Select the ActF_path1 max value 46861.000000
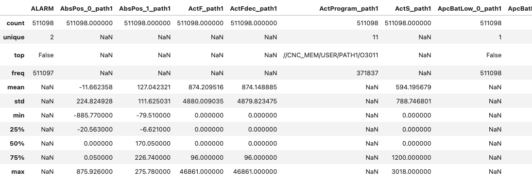Viewport: 532px width, 184px height. click(x=202, y=172)
